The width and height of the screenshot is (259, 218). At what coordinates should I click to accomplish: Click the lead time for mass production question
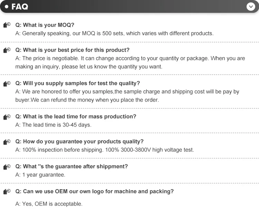pos(76,116)
